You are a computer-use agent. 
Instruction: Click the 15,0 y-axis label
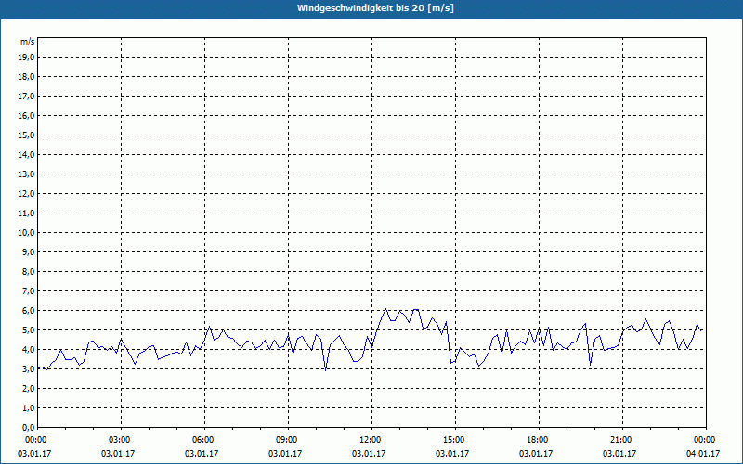27,135
